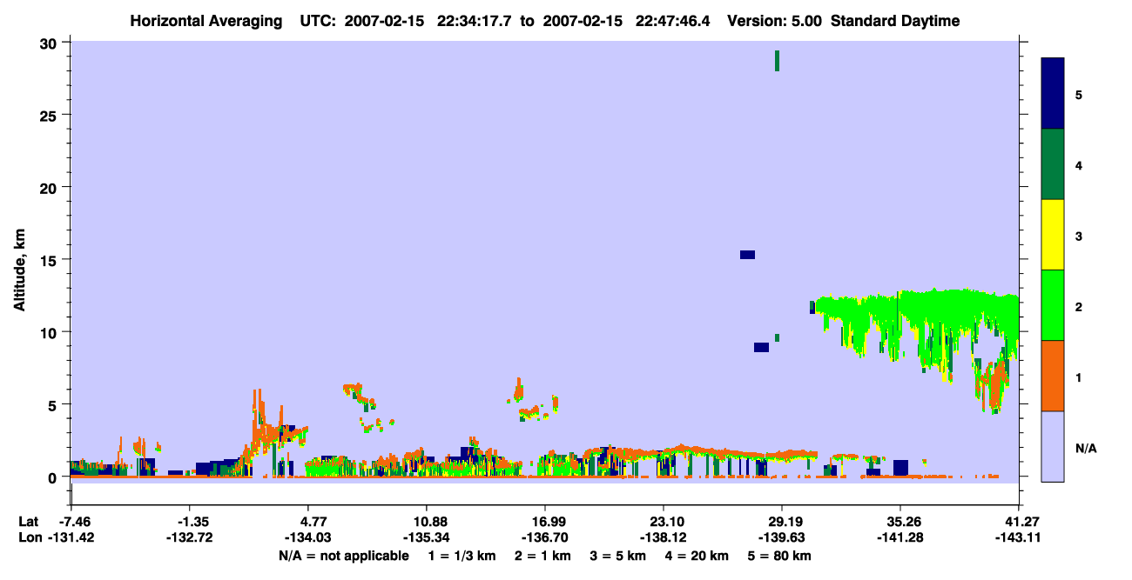Click the longitude value -138.12
Image resolution: width=1132 pixels, height=580 pixels.
(x=664, y=538)
